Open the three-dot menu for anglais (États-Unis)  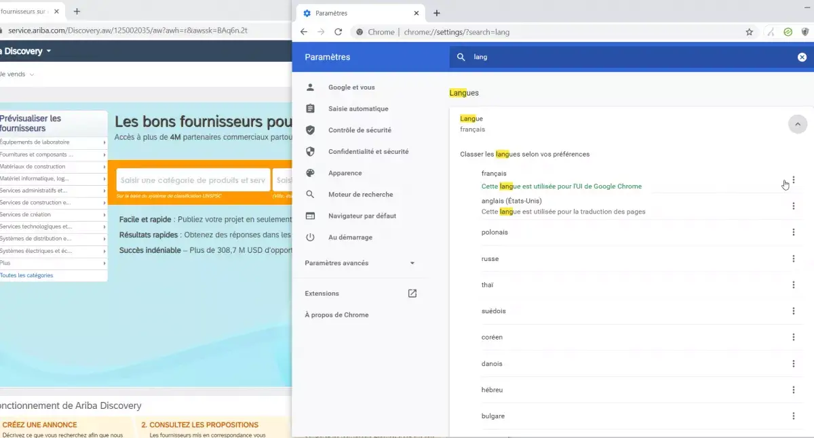click(x=794, y=206)
